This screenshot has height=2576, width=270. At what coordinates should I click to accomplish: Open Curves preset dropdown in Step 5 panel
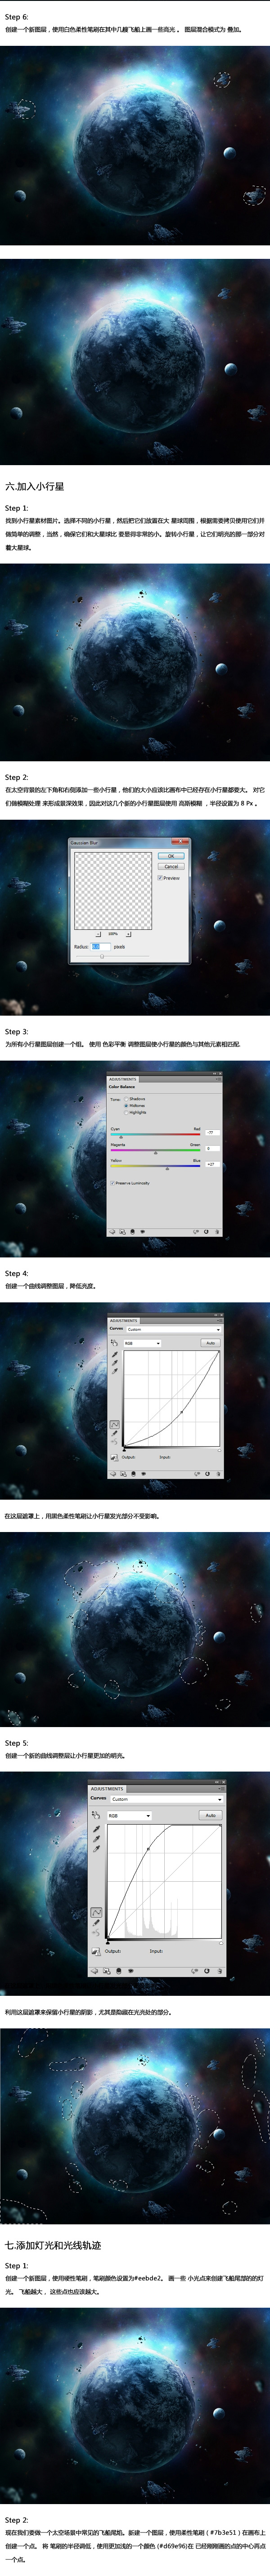point(166,1799)
